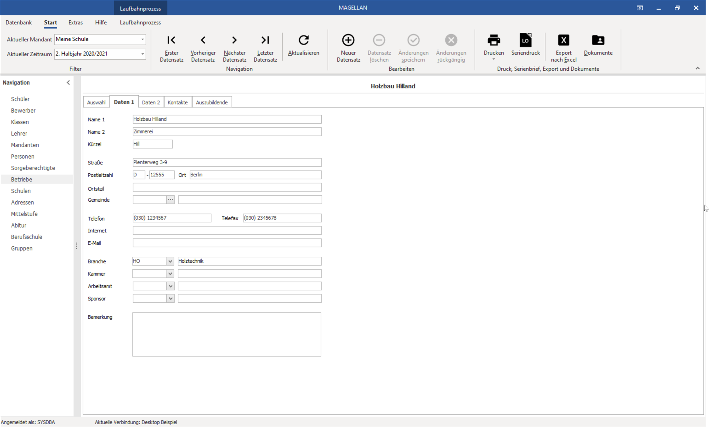The height and width of the screenshot is (427, 716).
Task: Open Gemeinde lookup ellipsis button
Action: tap(171, 200)
